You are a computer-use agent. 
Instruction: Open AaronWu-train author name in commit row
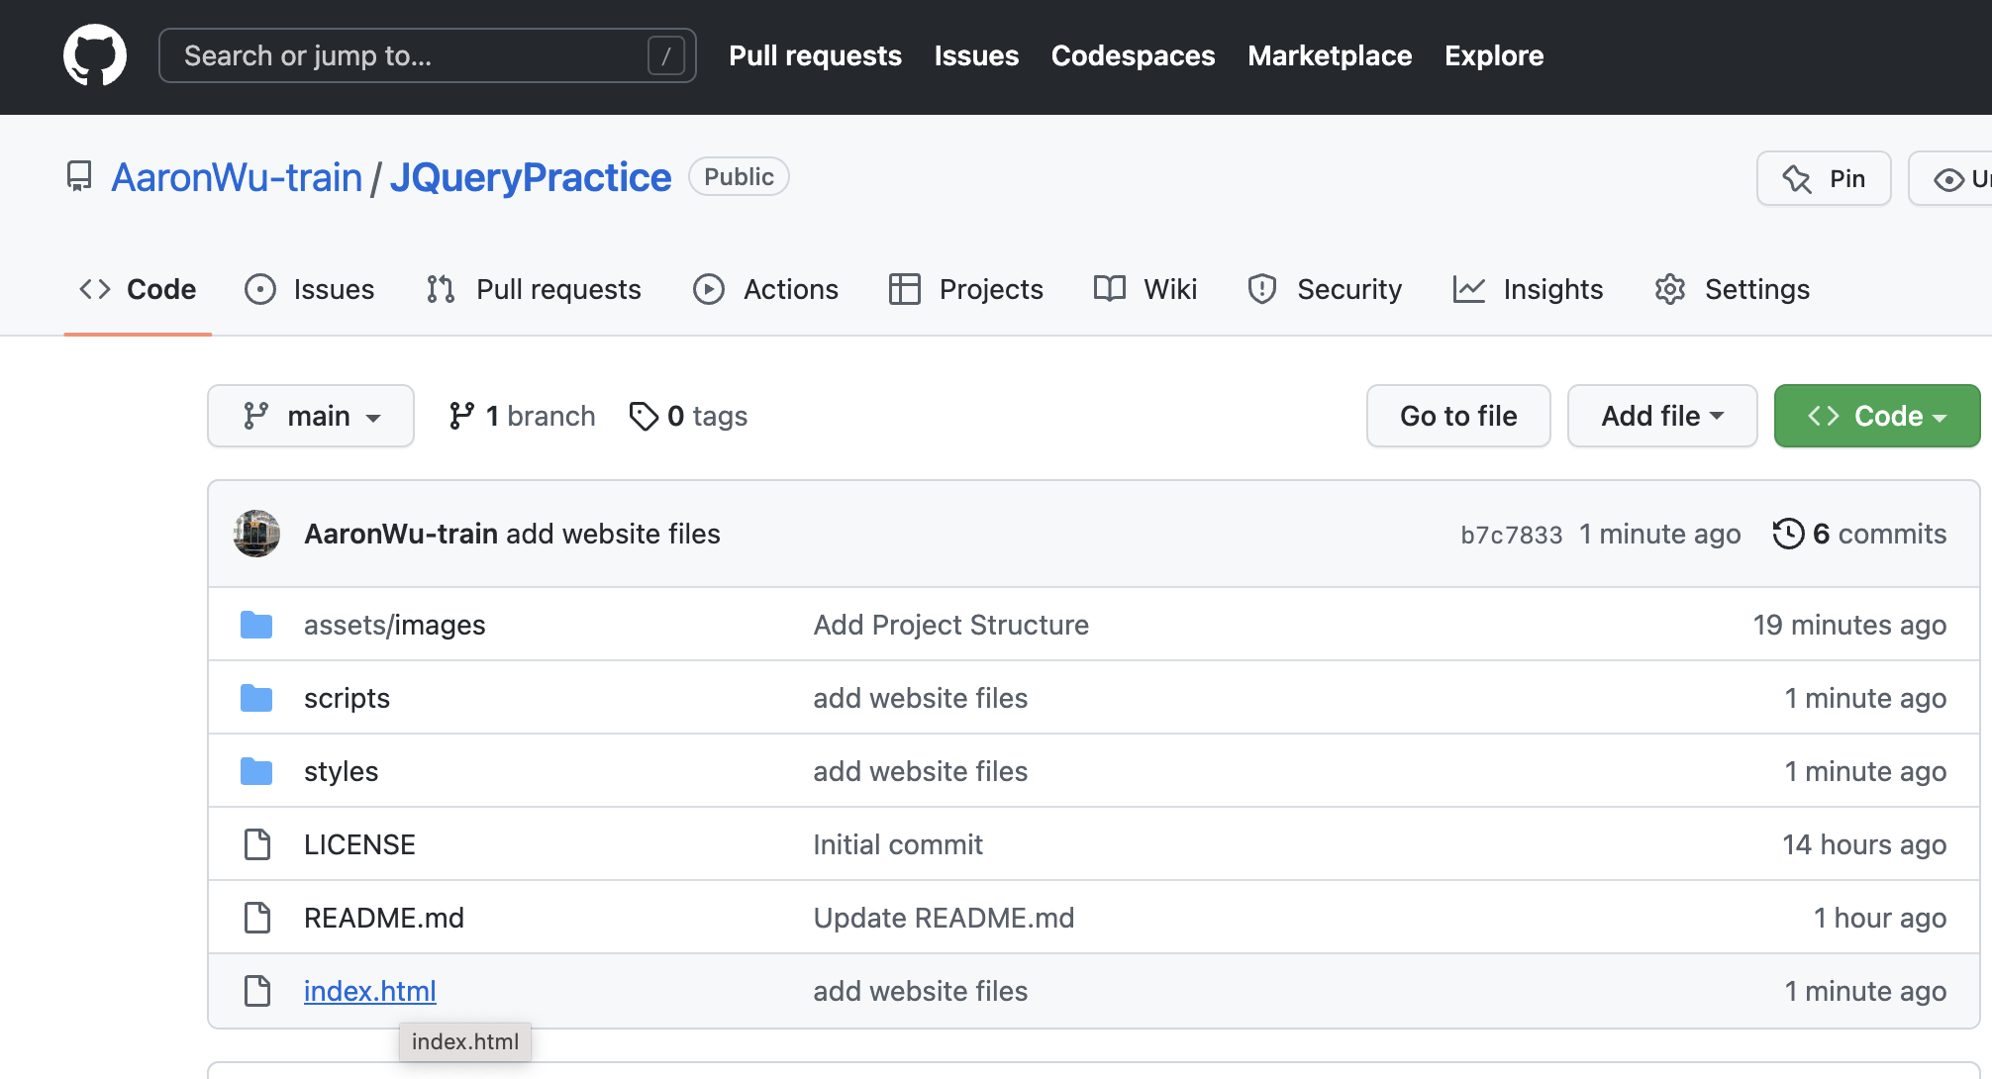pos(401,534)
